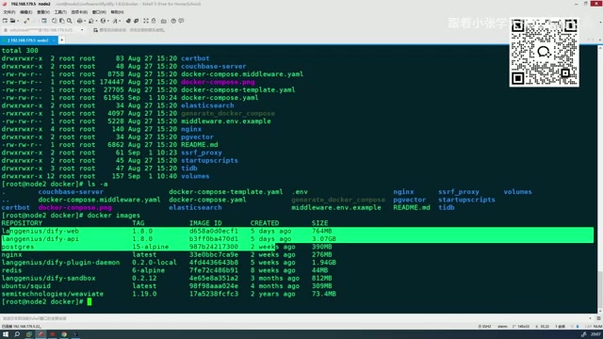Click the 'ls -a' command text
Screen dimensions: 603x339
(x=98, y=185)
